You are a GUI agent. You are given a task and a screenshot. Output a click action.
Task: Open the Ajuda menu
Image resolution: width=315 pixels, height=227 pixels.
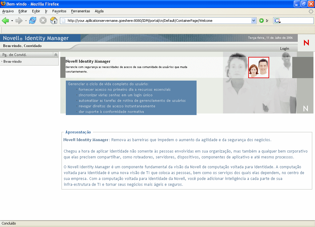99,11
